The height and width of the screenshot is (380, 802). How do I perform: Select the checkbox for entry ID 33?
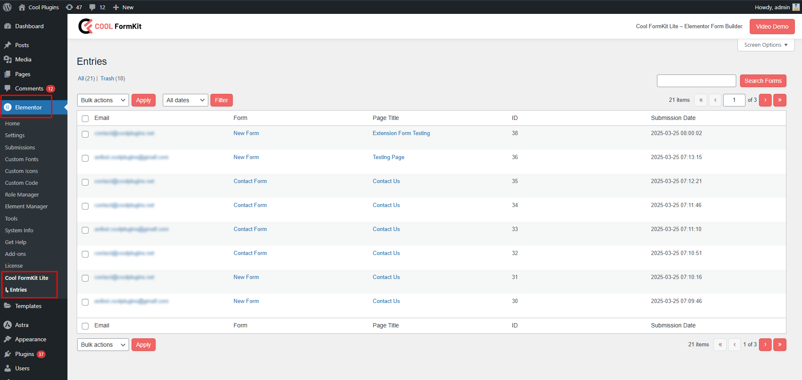point(85,230)
